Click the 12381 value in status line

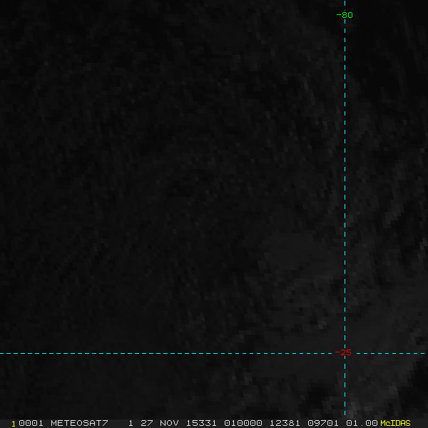pos(285,423)
